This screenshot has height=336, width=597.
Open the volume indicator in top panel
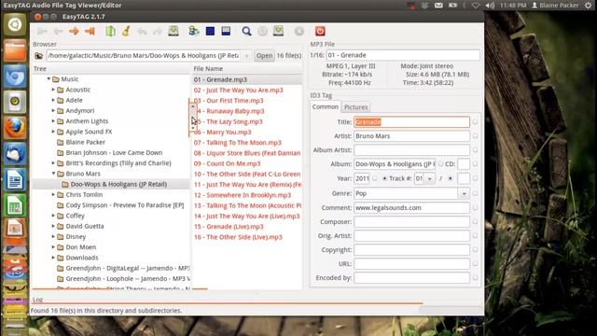(x=490, y=6)
